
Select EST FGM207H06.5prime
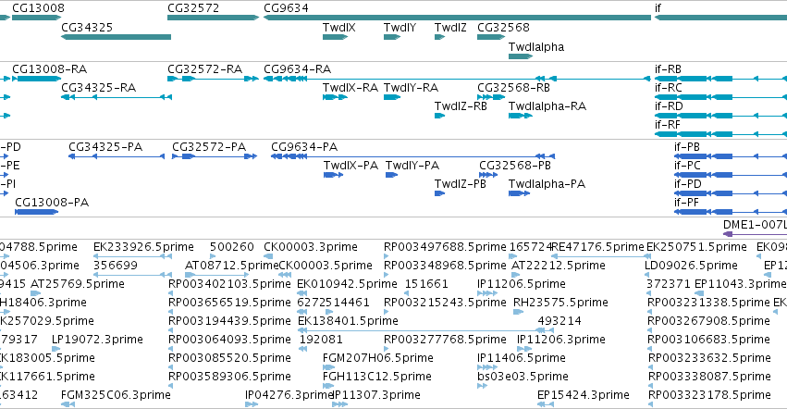coord(378,359)
